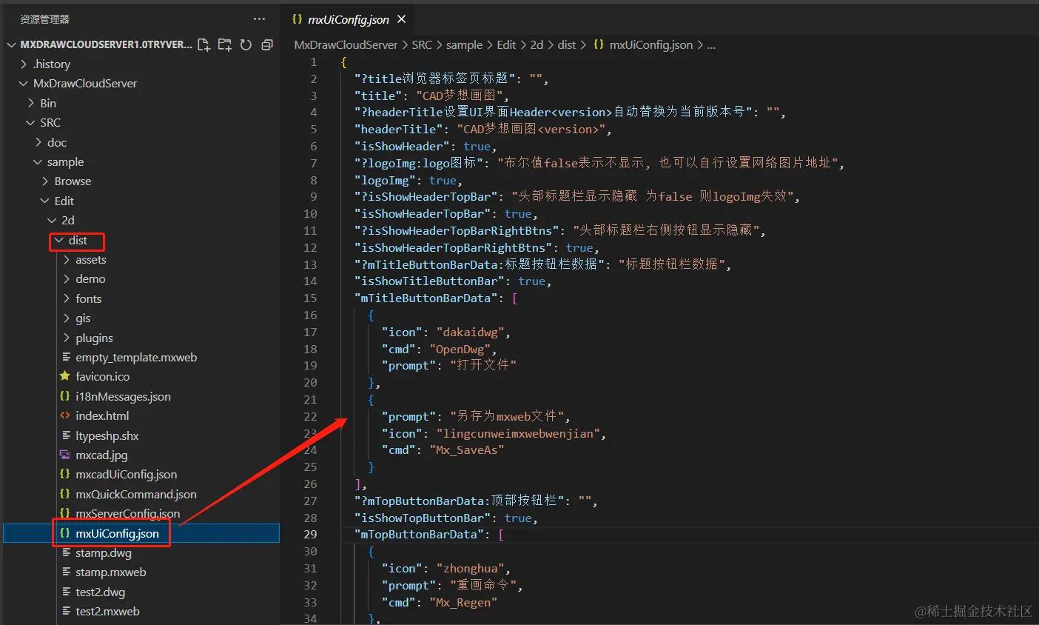Screen dimensions: 1039x625
Task: Click dist in the breadcrumb path
Action: pos(567,44)
